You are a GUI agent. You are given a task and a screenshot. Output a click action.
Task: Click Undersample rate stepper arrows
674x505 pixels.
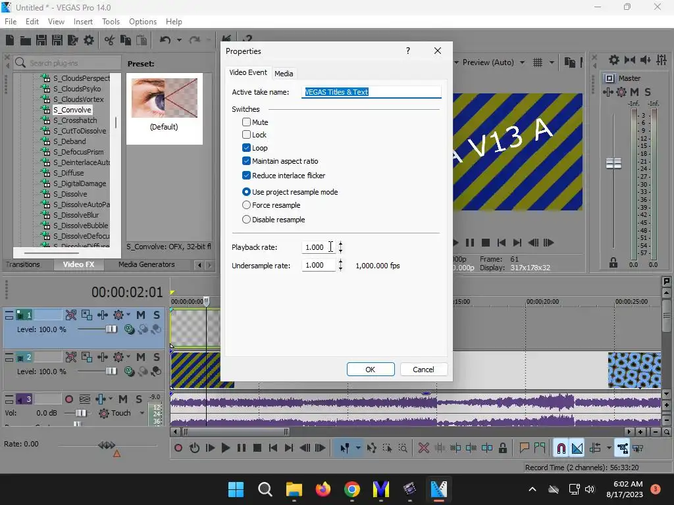coord(340,266)
